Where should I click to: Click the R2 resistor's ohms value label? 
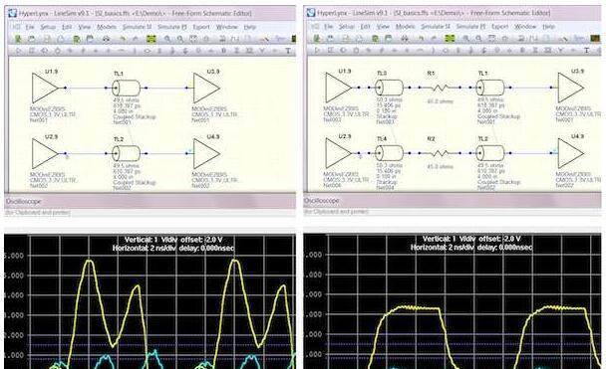[x=441, y=166]
